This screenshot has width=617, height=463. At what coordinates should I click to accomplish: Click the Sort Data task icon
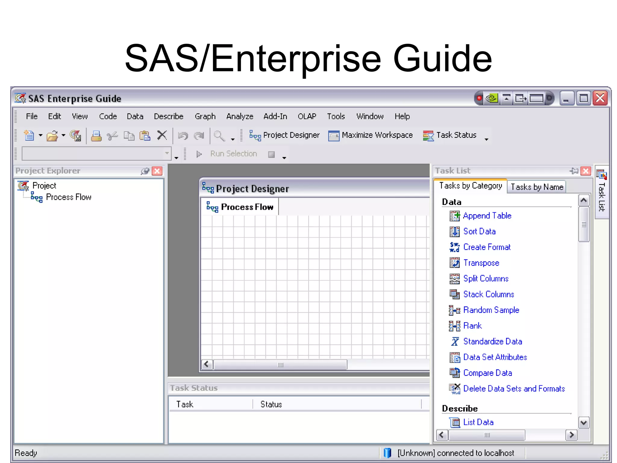tap(455, 231)
